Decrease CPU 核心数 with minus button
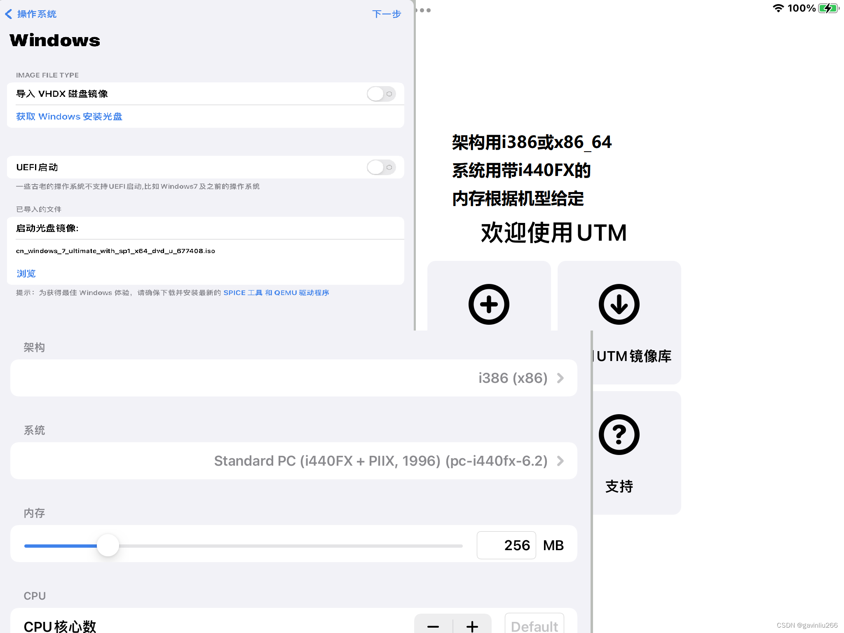 434,627
